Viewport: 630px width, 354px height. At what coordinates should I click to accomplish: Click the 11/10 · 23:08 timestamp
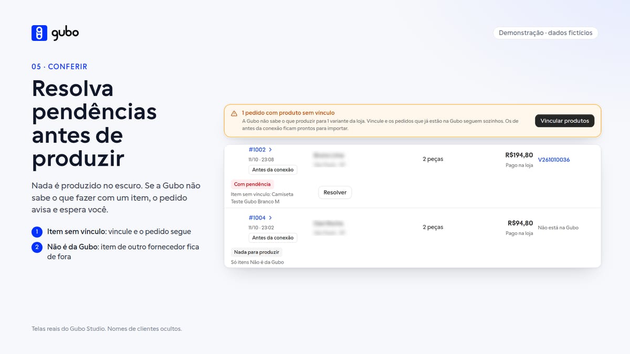261,159
